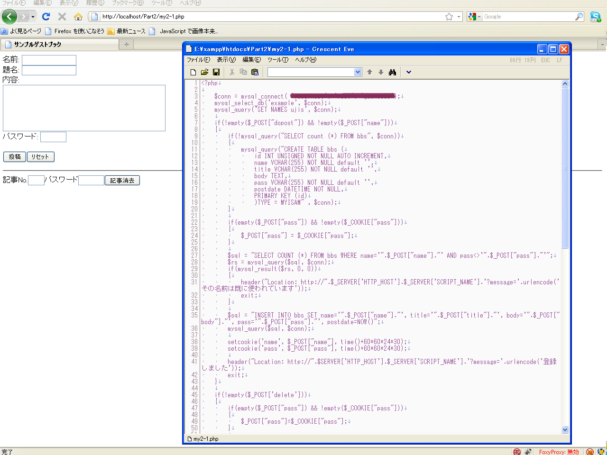Viewport: 607px width, 455px height.
Task: Open the back/forward history dropdown arrow
Action: pos(33,17)
